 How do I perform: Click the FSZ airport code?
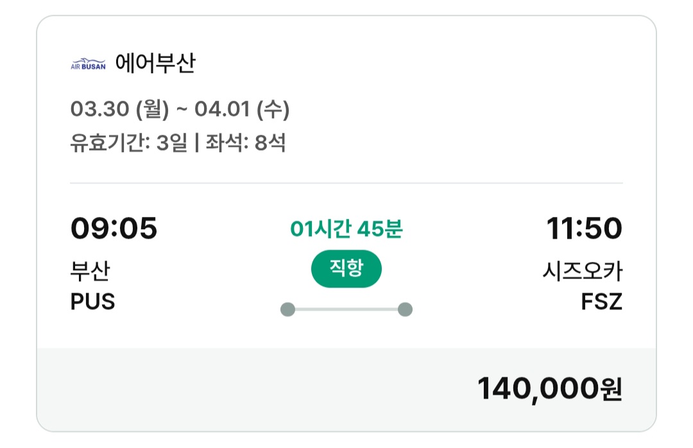(601, 302)
